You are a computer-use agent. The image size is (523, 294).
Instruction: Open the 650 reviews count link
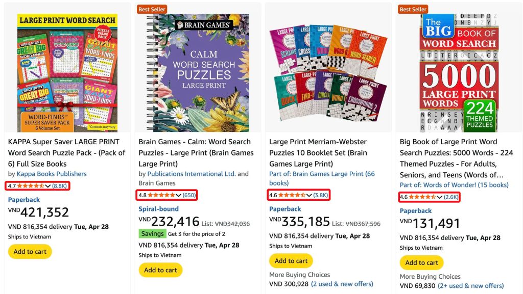click(189, 195)
